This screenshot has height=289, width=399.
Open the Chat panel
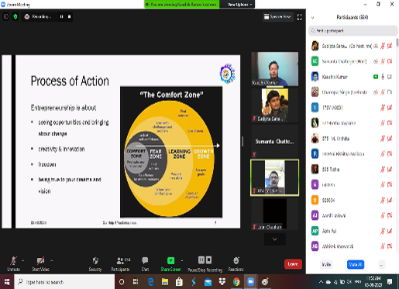click(145, 263)
